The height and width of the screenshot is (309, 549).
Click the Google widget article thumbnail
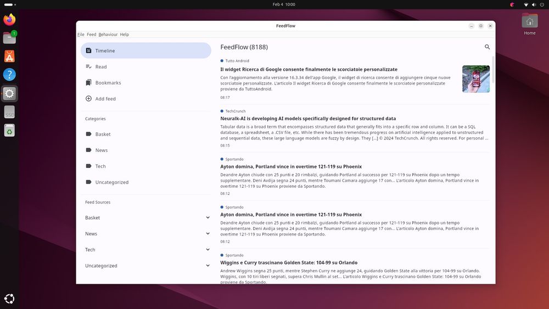(x=476, y=78)
